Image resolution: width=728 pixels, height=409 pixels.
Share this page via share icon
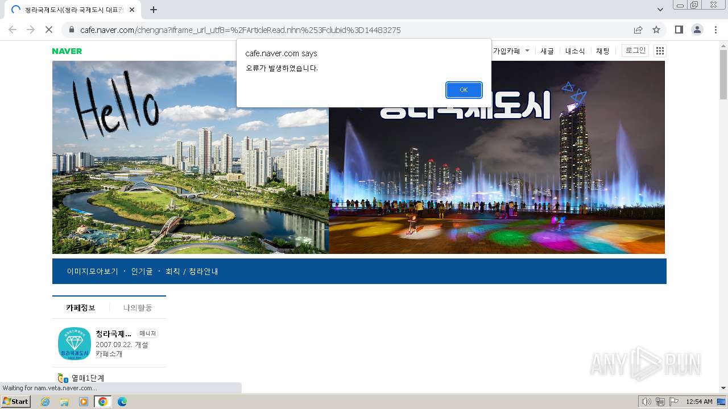click(638, 30)
